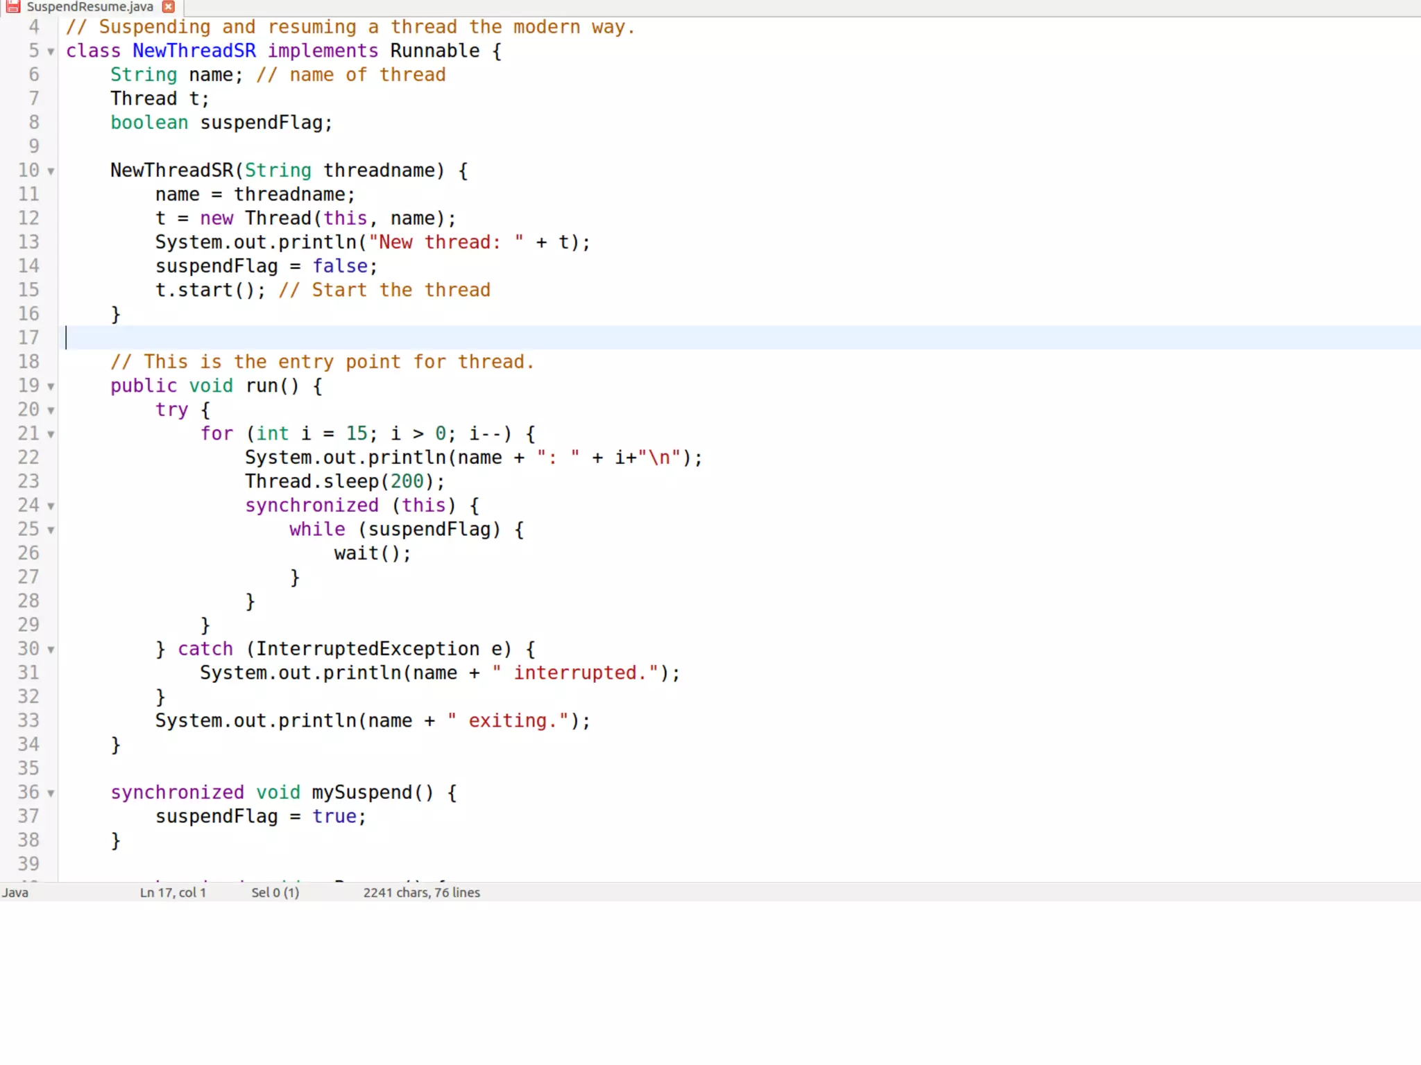Collapse the while (suspendFlag) fold arrow
Viewport: 1421px width, 1065px height.
click(x=51, y=530)
